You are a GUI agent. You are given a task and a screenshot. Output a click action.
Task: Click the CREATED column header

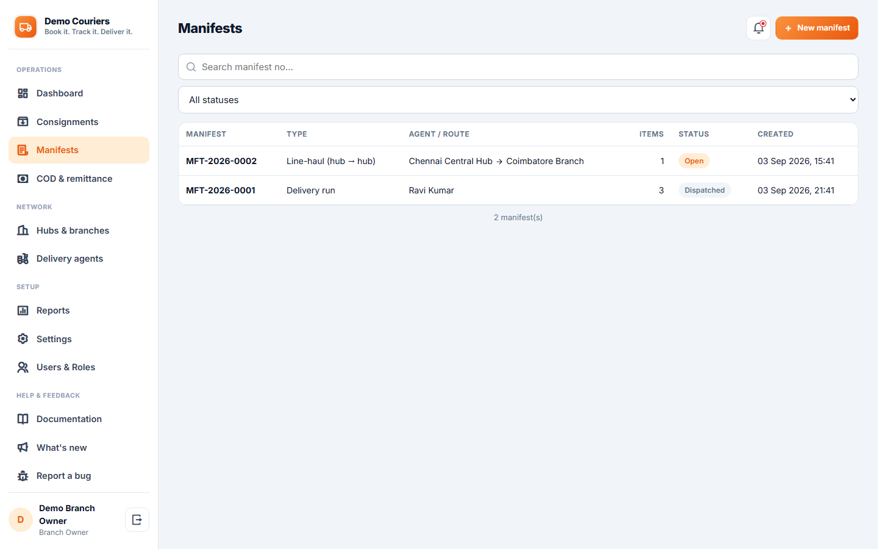point(776,134)
